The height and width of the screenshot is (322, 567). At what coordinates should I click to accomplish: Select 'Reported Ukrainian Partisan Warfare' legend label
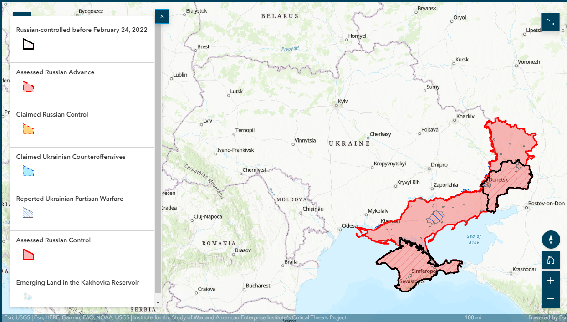70,199
